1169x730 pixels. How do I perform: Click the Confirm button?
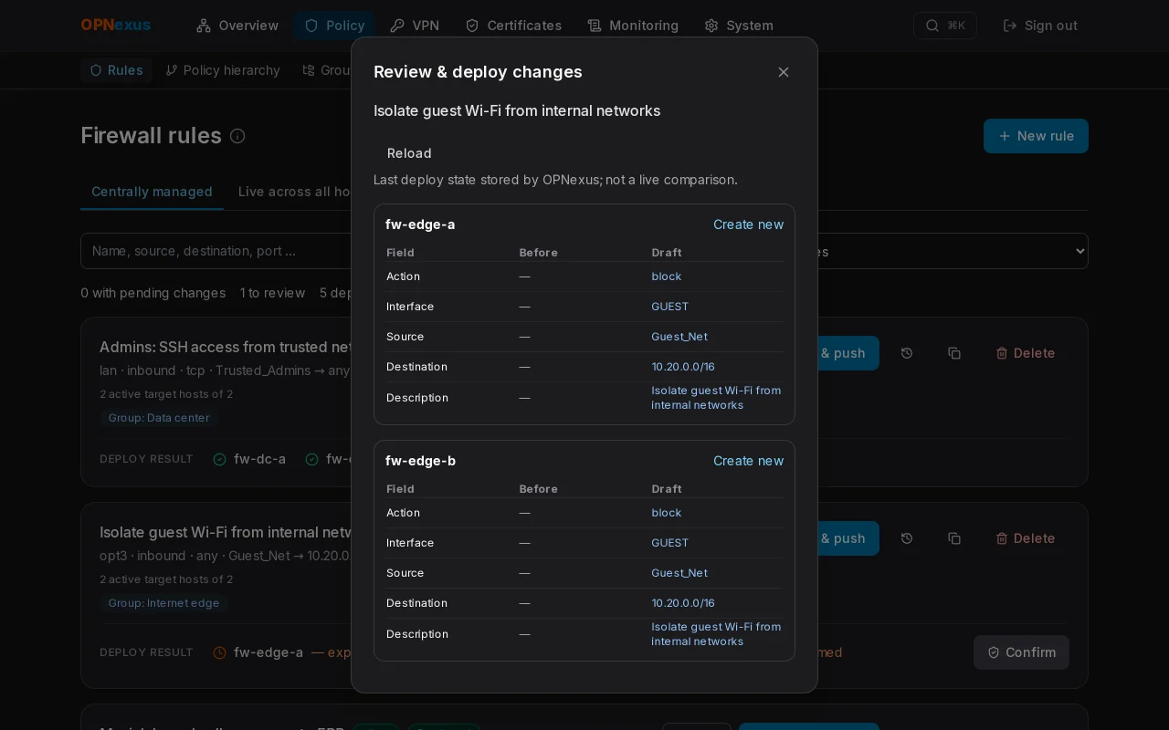tap(1021, 652)
